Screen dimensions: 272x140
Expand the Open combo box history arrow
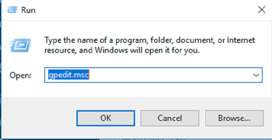[x=256, y=75]
